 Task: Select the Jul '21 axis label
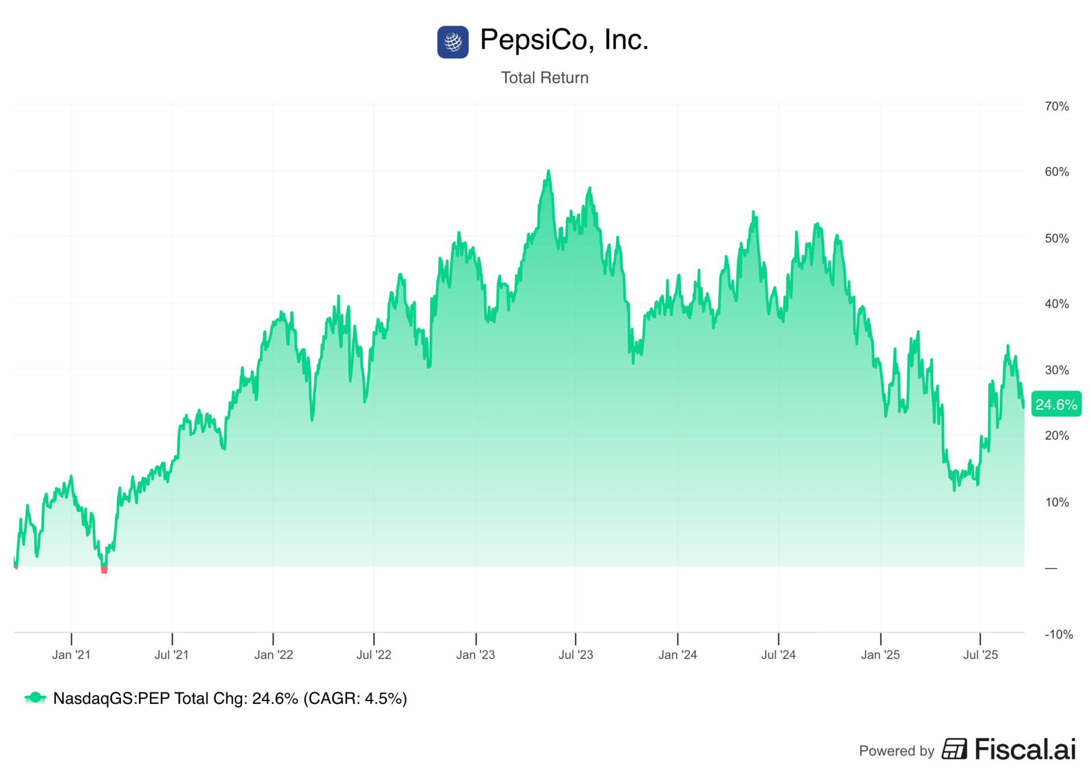click(172, 654)
